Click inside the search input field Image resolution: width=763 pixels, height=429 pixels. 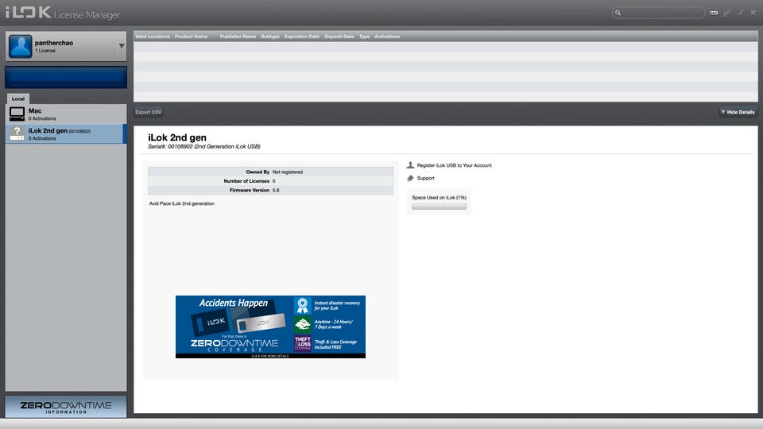[664, 13]
